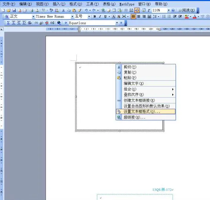Open the 110% zoom dropdown

coord(169,10)
